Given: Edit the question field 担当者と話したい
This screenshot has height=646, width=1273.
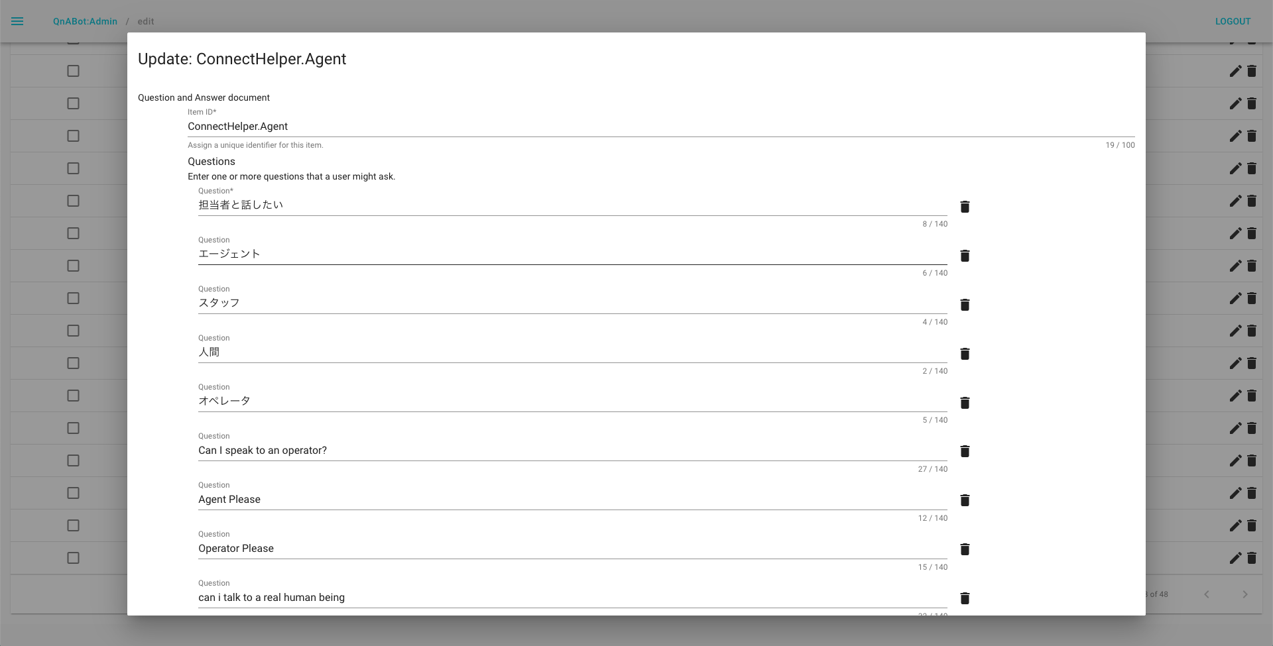Looking at the screenshot, I should click(573, 205).
